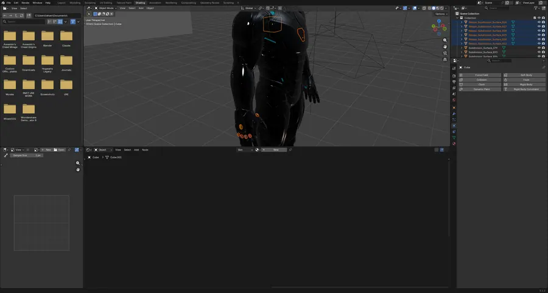Open the Help menu

click(x=48, y=3)
